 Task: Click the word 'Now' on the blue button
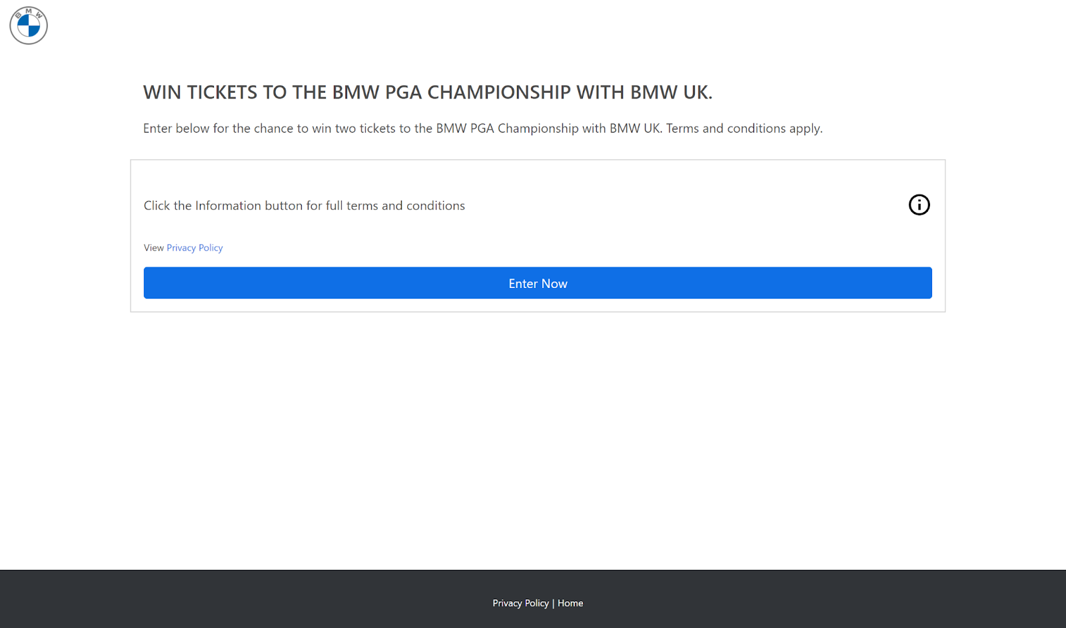point(554,284)
